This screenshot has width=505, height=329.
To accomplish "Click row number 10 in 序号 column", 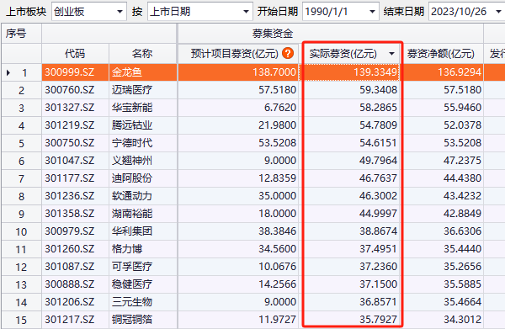I will click(x=21, y=231).
